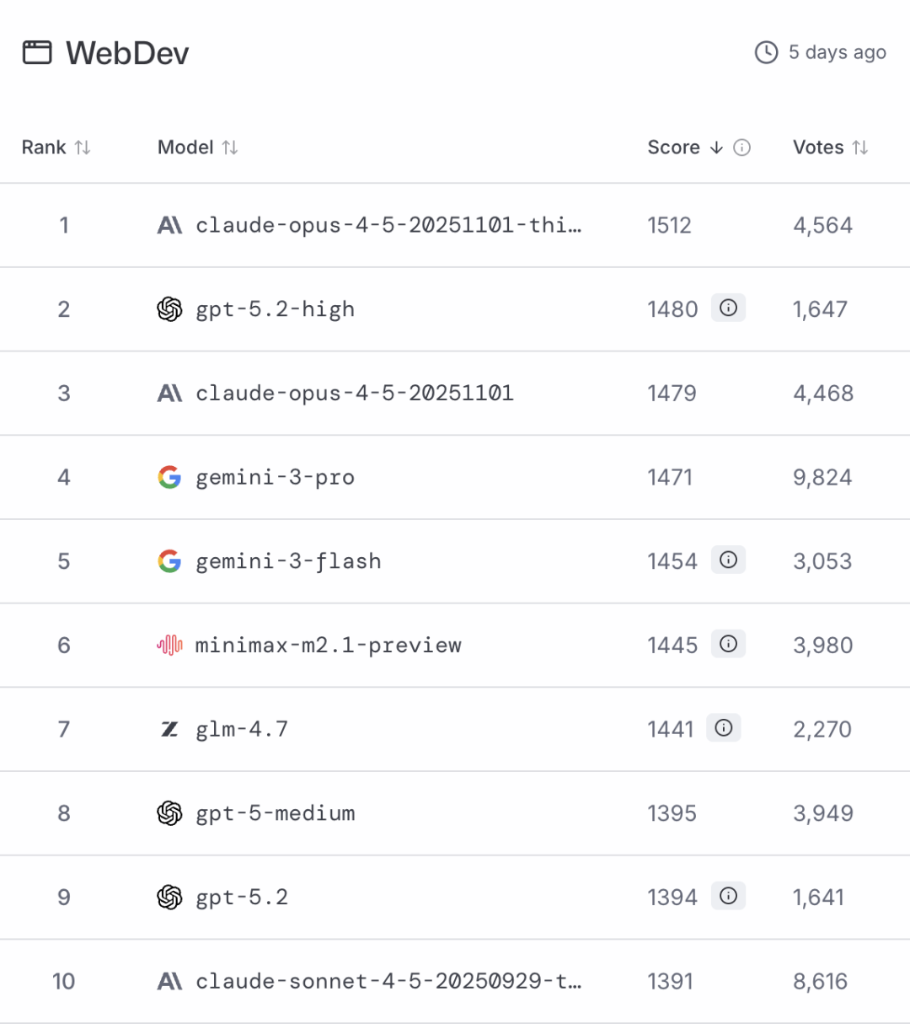Sort the table by Votes column
Image resolution: width=910 pixels, height=1024 pixels.
(860, 147)
